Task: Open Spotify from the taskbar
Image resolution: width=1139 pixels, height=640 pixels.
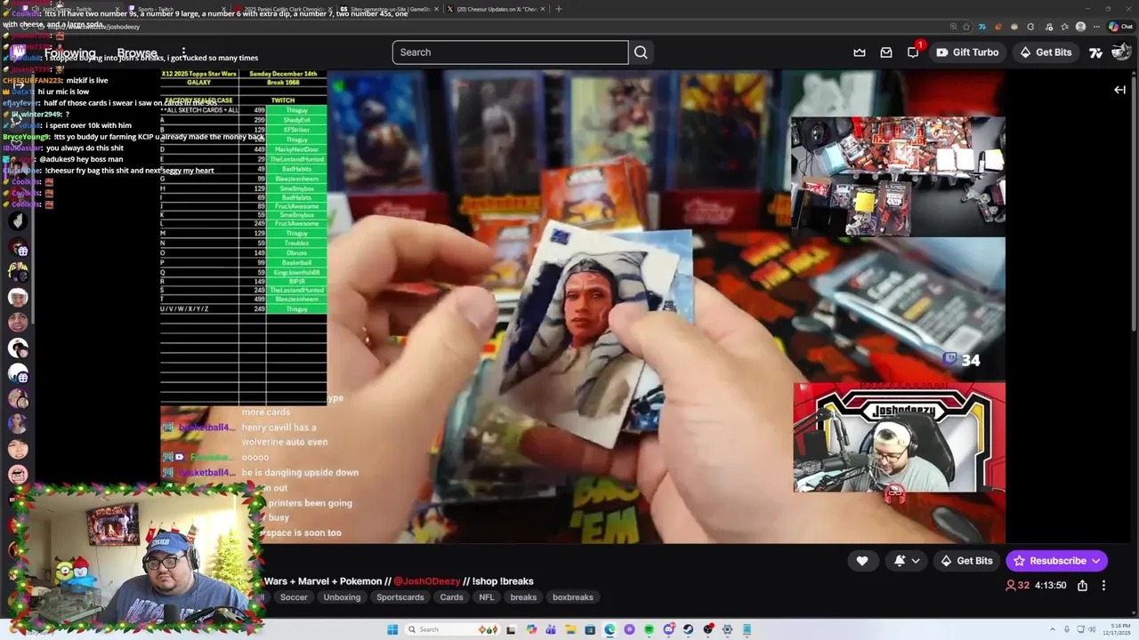Action: 649,629
